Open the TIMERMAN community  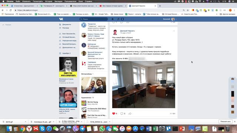tap(92, 62)
